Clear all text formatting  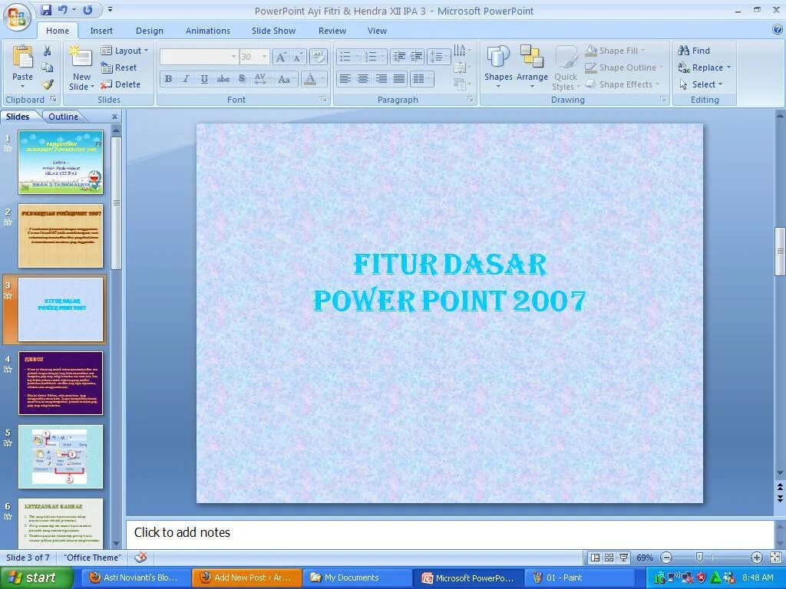(x=319, y=57)
